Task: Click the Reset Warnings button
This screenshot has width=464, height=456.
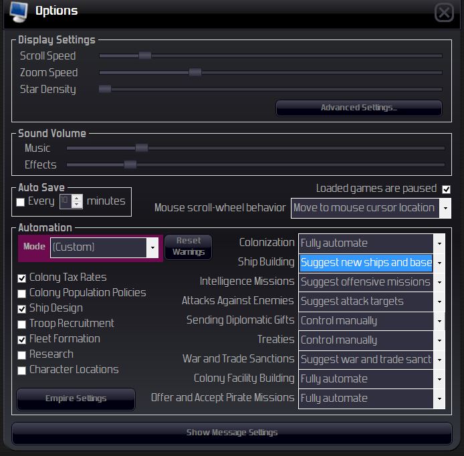Action: [x=189, y=247]
